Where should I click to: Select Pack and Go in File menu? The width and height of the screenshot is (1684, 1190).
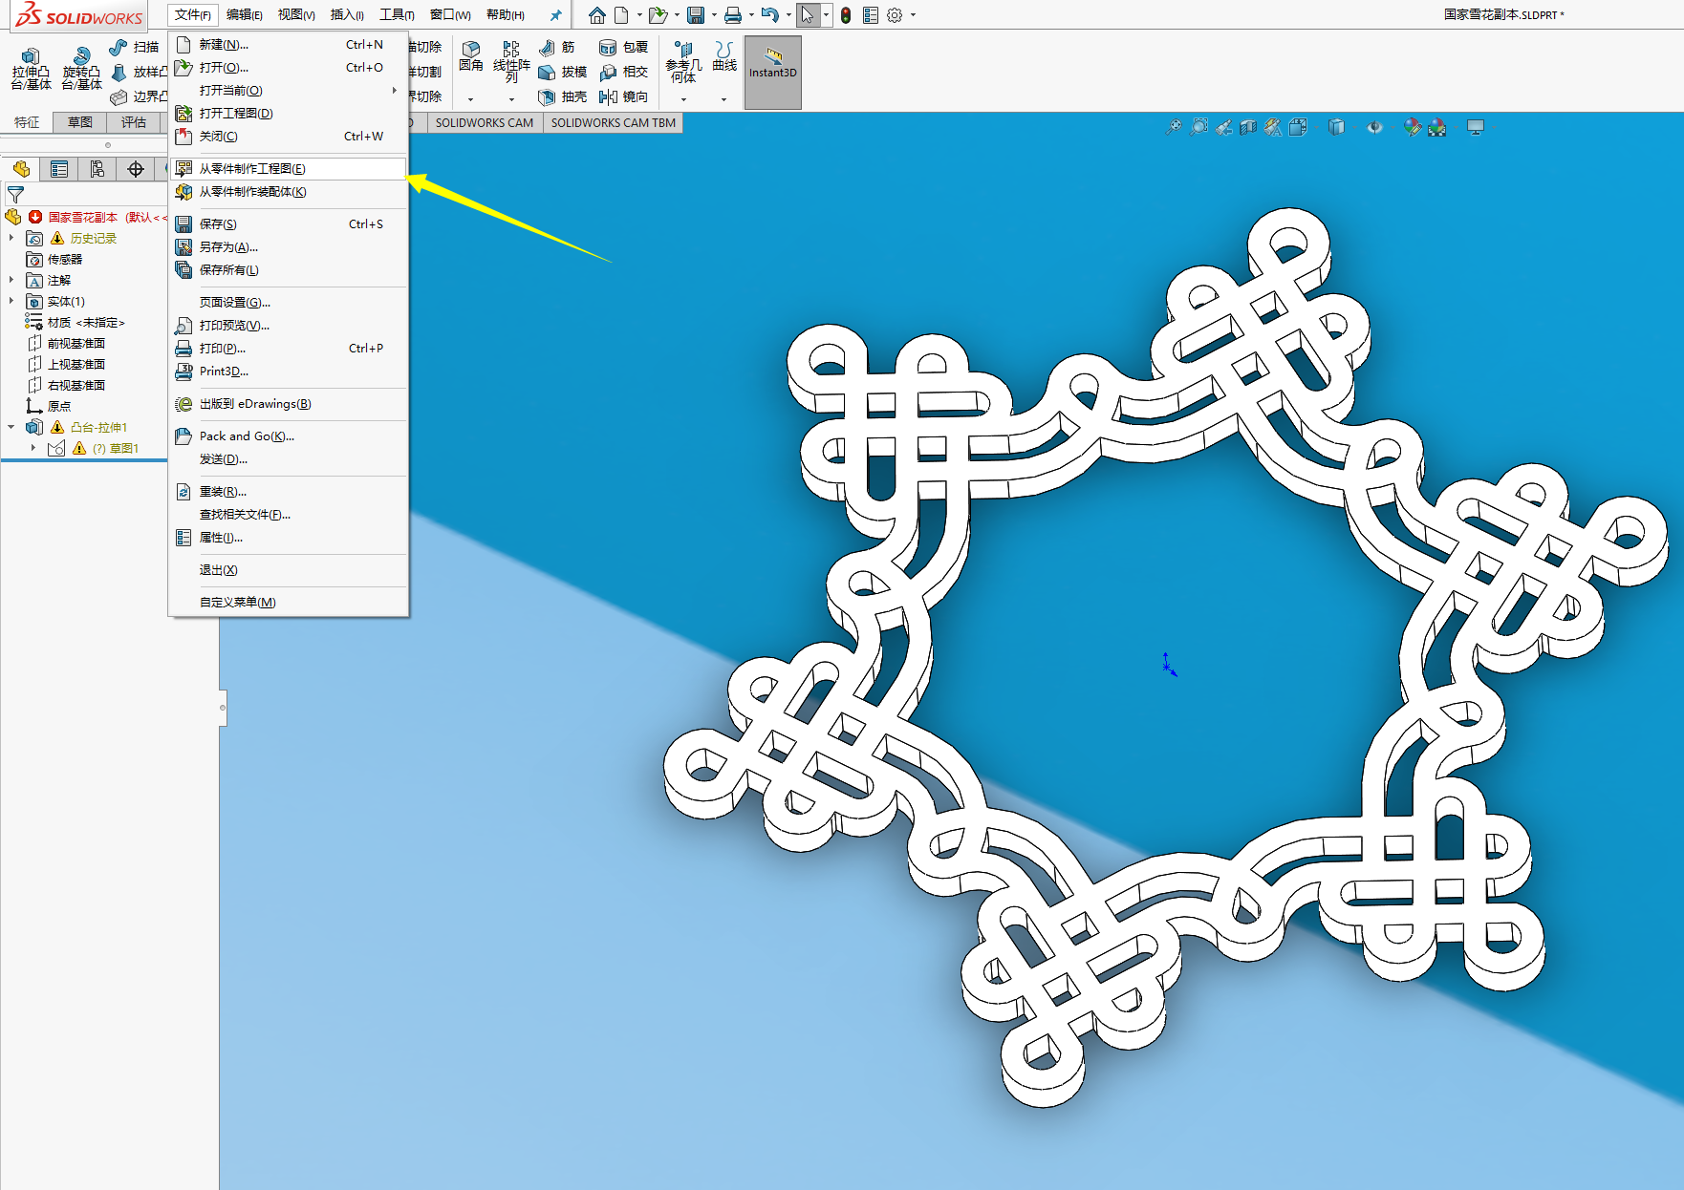pos(247,436)
